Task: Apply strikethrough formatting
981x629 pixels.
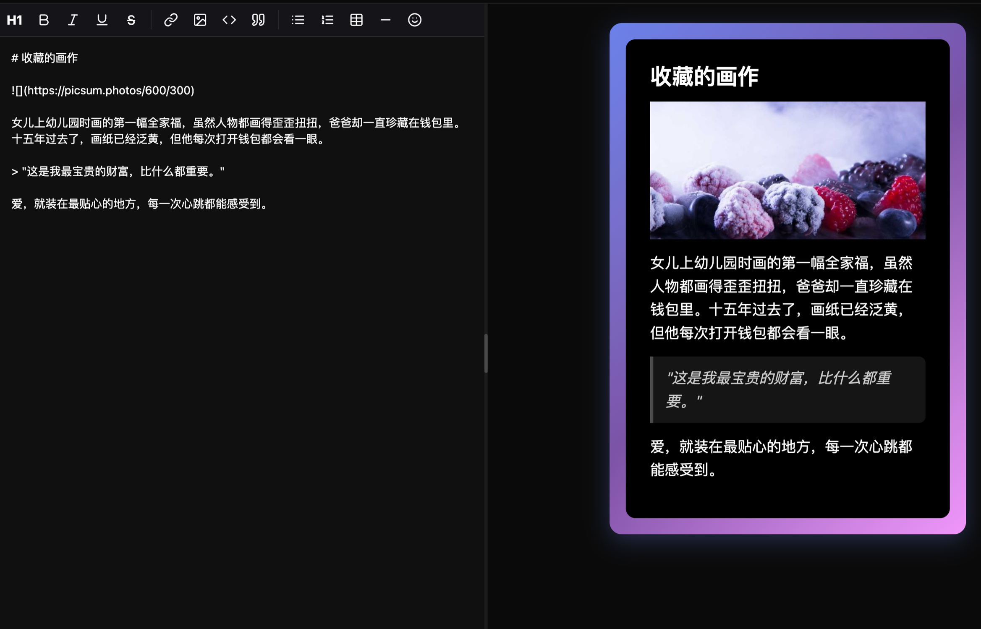Action: pos(131,20)
